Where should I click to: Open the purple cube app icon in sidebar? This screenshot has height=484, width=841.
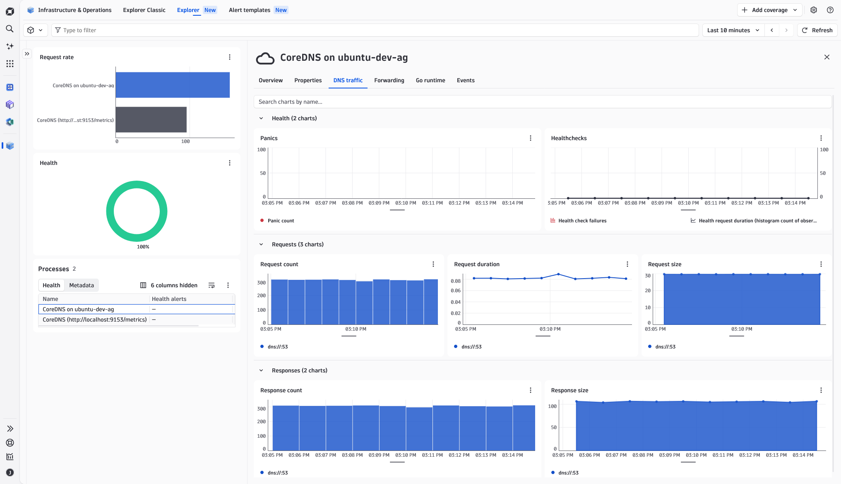10,105
